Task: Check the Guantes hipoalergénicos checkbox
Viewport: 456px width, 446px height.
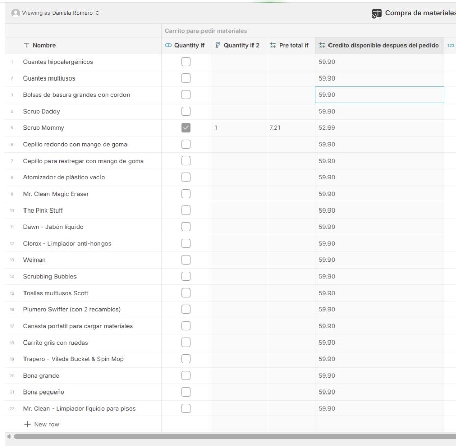Action: (186, 62)
